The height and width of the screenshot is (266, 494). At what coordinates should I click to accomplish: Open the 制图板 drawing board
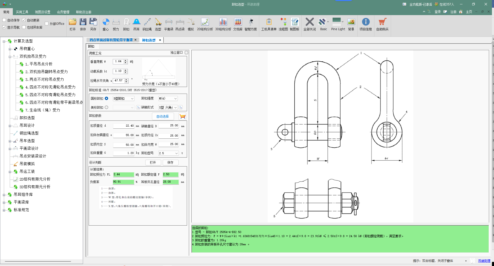pyautogui.click(x=295, y=25)
